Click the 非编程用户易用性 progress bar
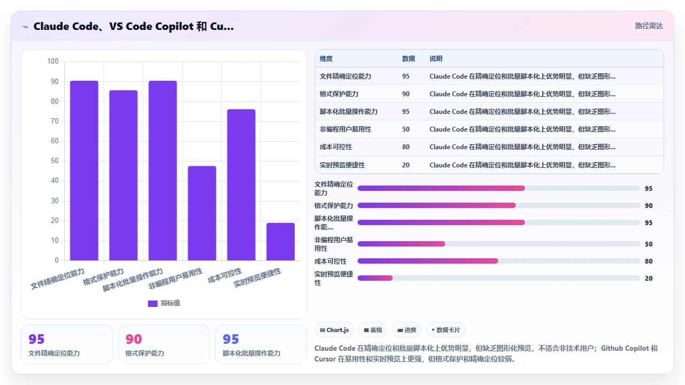Viewport: 685px width, 385px height. 499,244
